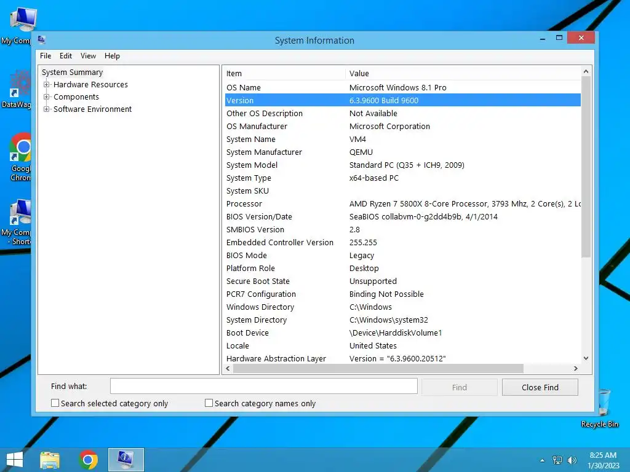Tick Search selected category only checkbox
This screenshot has height=472, width=630.
pos(55,403)
